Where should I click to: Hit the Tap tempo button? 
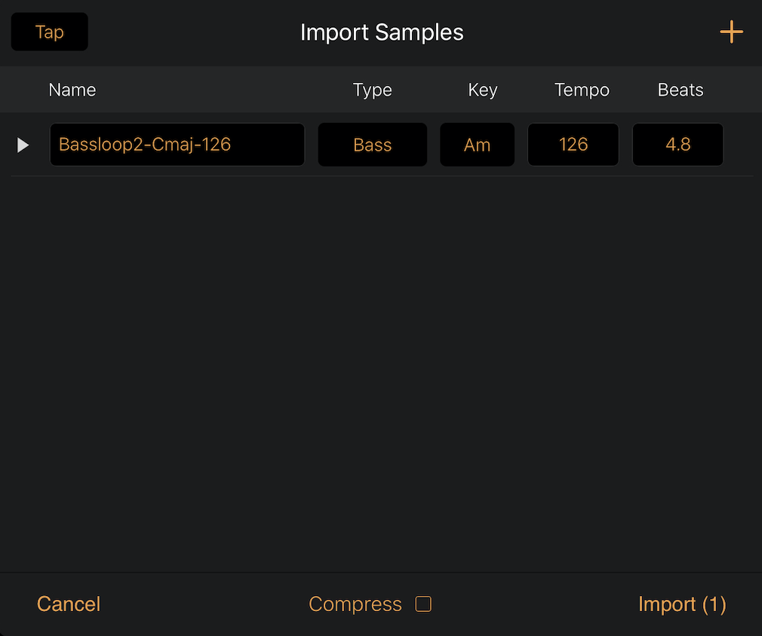pos(50,32)
